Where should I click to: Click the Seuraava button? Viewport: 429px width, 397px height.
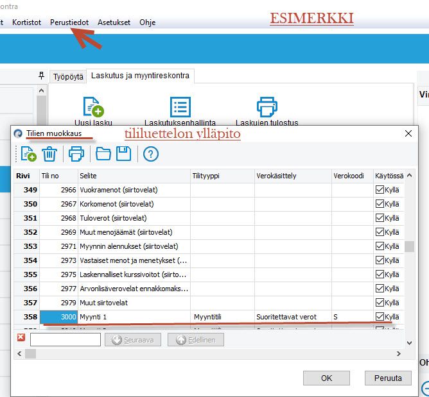pos(133,340)
